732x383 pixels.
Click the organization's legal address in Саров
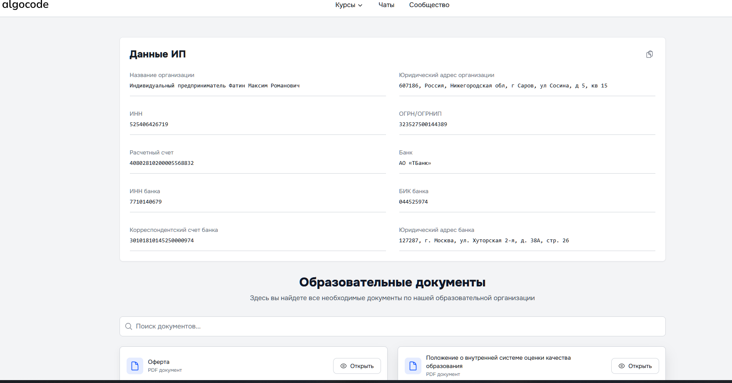click(503, 86)
